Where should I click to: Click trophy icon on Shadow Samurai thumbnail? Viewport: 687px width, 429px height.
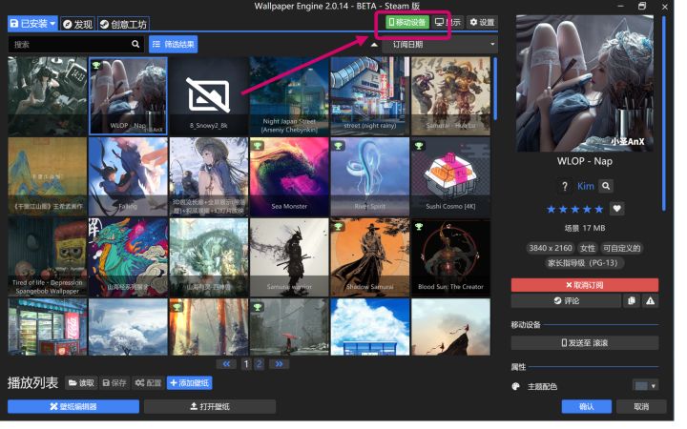pyautogui.click(x=338, y=226)
